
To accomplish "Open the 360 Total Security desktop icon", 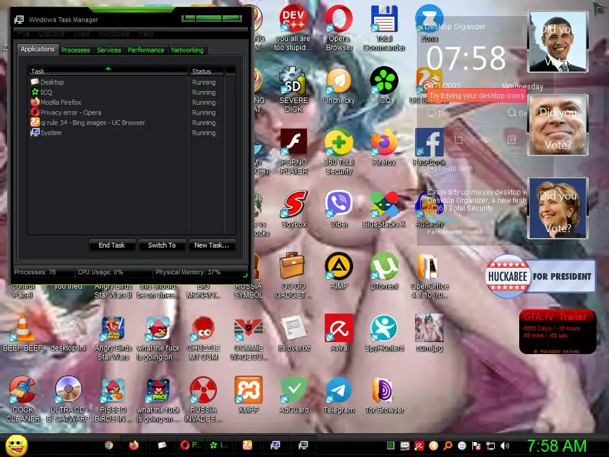I will pyautogui.click(x=339, y=152).
